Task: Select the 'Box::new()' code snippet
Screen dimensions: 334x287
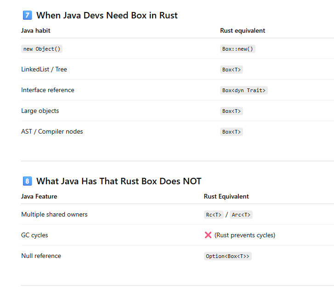Action: [x=238, y=49]
